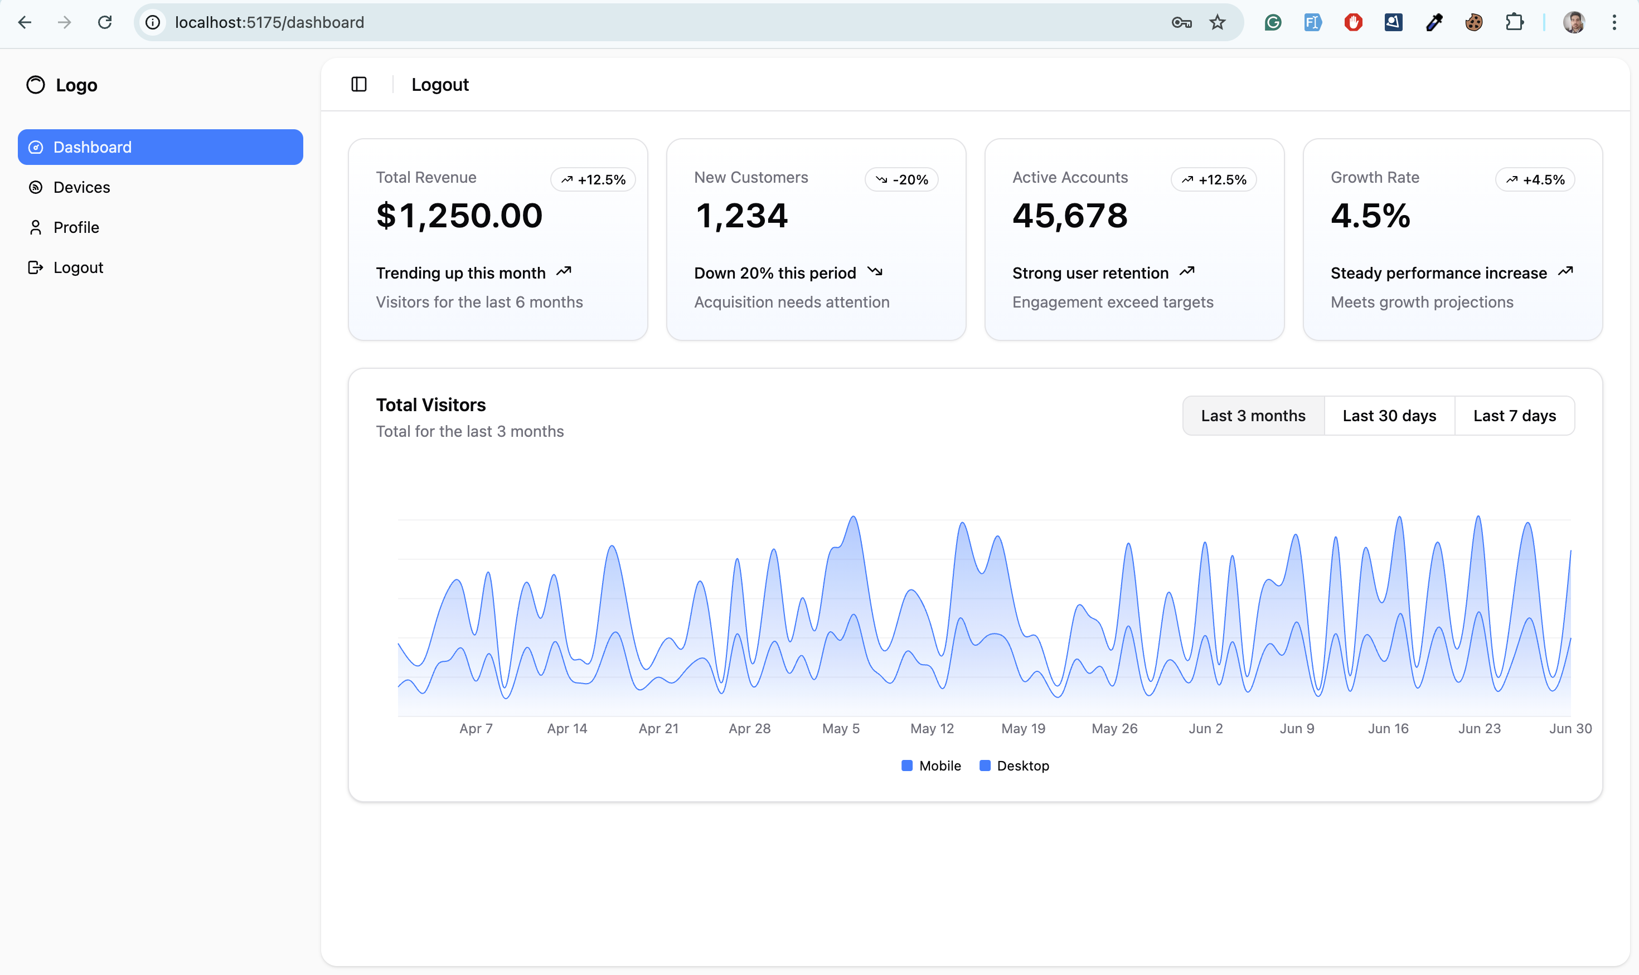Open browser extensions puzzle icon
1639x975 pixels.
(x=1514, y=22)
